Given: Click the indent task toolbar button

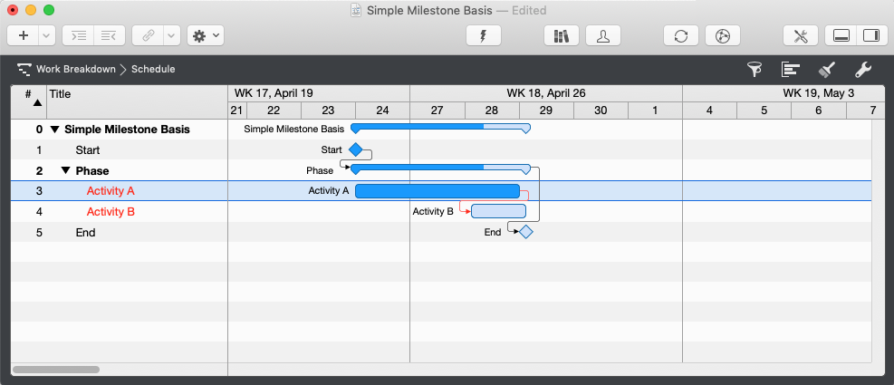Looking at the screenshot, I should 79,35.
